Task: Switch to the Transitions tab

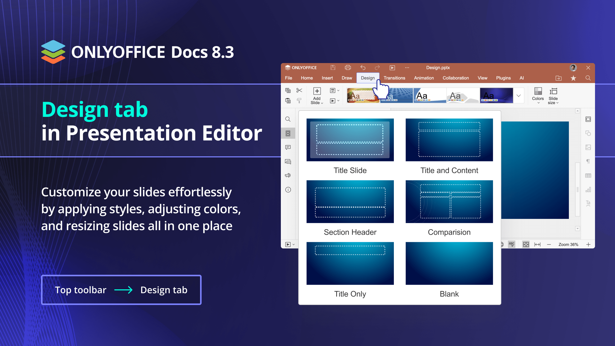Action: tap(394, 78)
